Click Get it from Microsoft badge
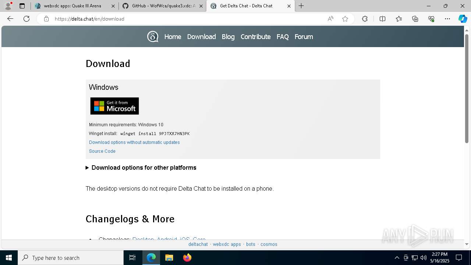This screenshot has height=265, width=471. [x=114, y=106]
